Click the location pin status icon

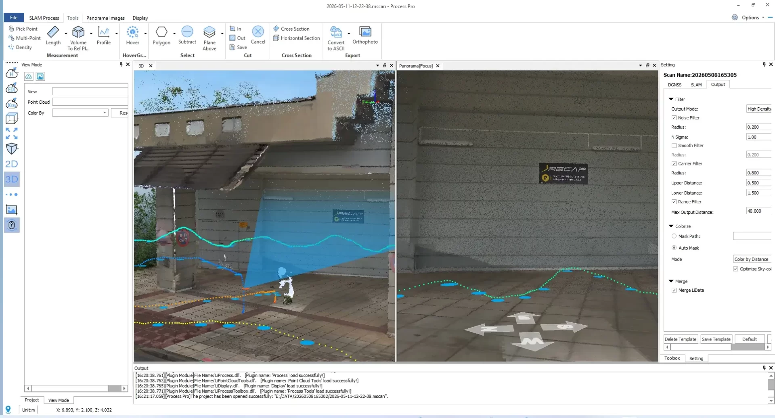pyautogui.click(x=8, y=410)
